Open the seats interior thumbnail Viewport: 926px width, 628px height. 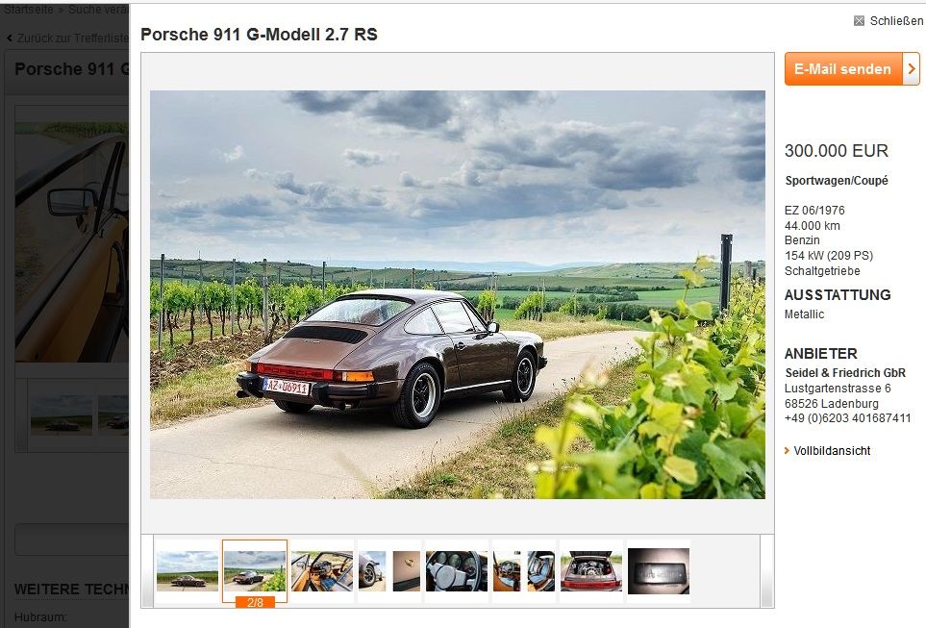point(524,570)
